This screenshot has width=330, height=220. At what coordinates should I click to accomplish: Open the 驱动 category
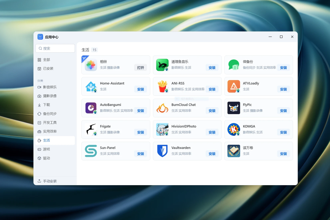click(55, 158)
